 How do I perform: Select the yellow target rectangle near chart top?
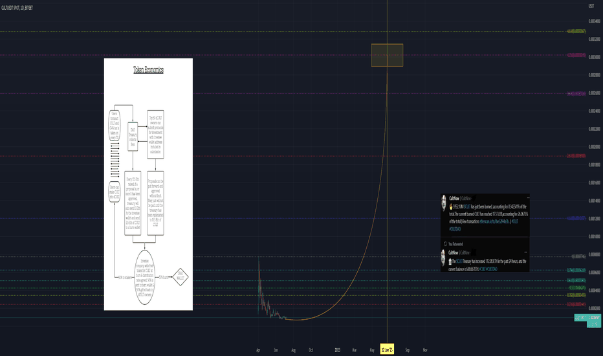point(387,55)
